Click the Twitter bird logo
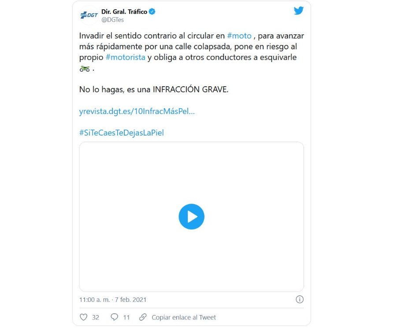Viewport: 397px width, 330px height. (x=298, y=11)
